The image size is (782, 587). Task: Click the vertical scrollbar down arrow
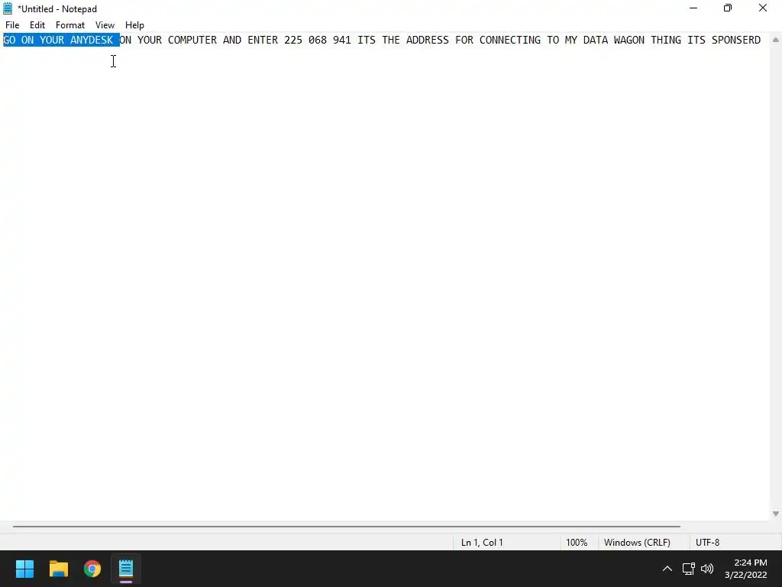pos(776,514)
